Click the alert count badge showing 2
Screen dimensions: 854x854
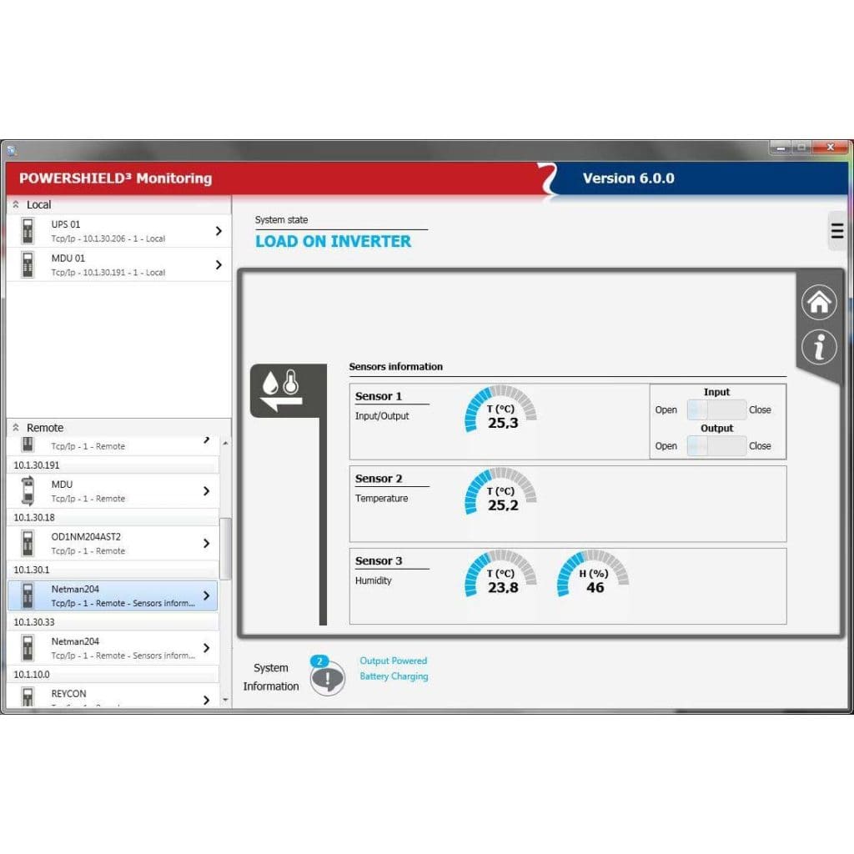[x=319, y=661]
